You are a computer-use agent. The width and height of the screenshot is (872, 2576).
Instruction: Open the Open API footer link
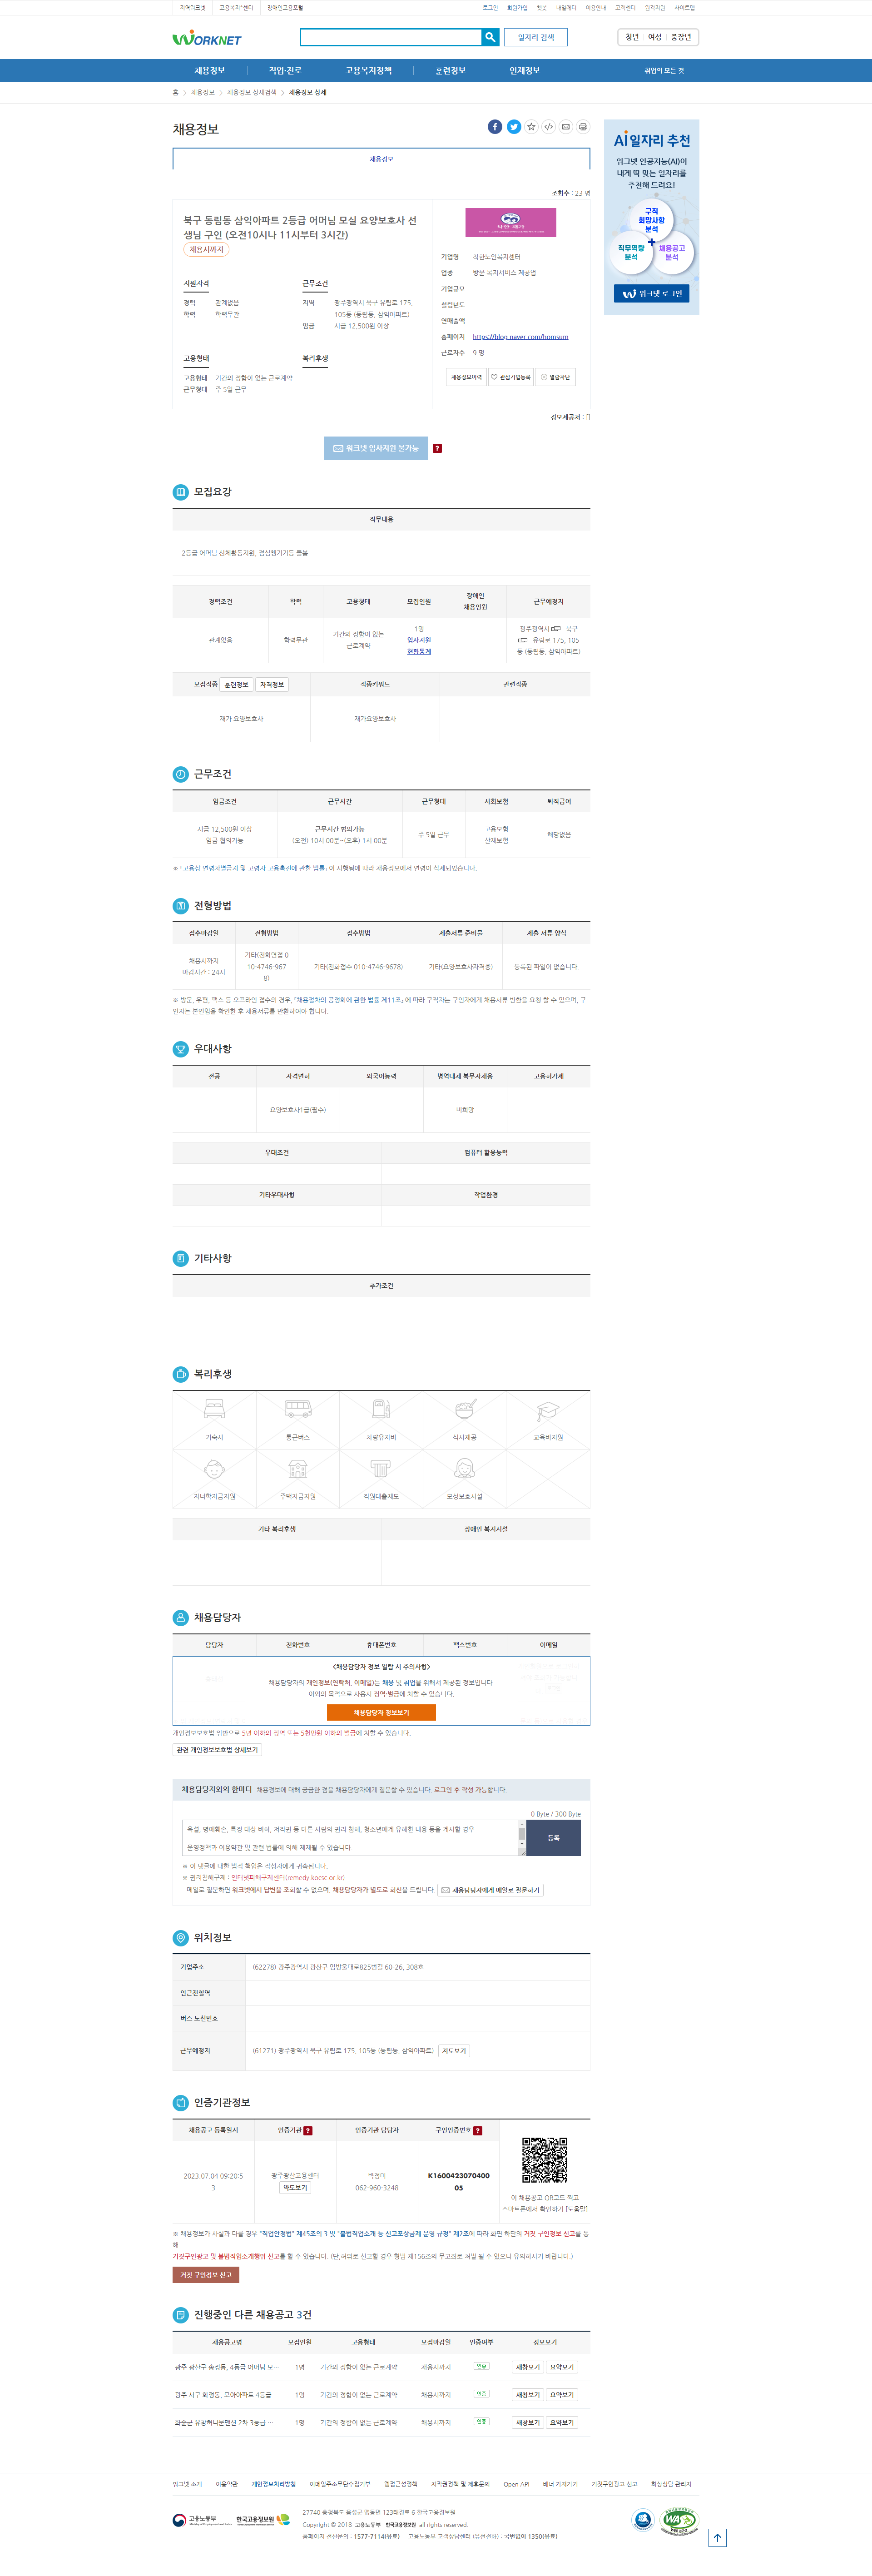(516, 2484)
